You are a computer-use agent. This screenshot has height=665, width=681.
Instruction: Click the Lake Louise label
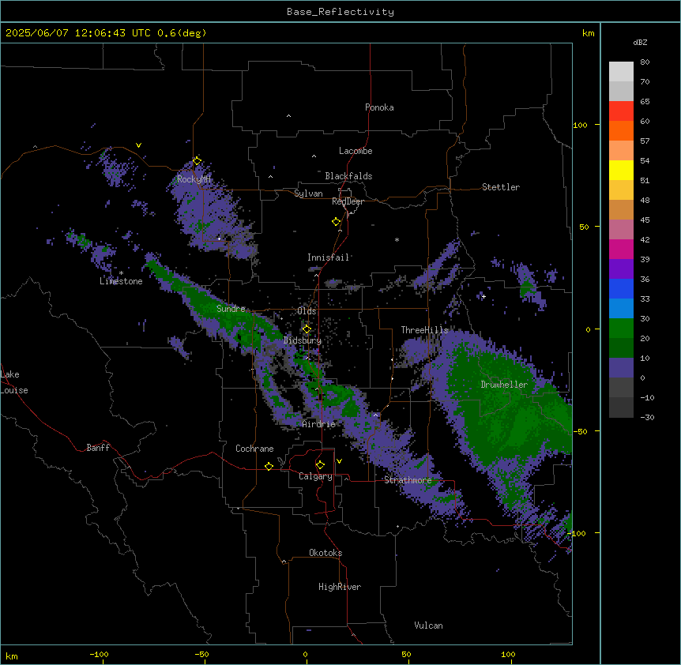14,382
